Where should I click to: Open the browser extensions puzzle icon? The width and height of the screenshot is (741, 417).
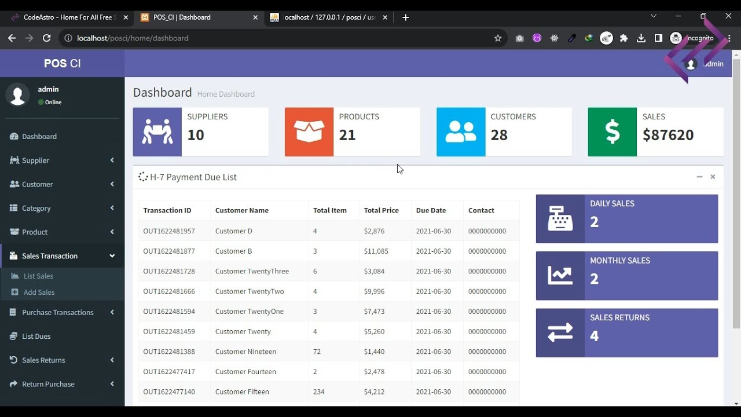(623, 38)
